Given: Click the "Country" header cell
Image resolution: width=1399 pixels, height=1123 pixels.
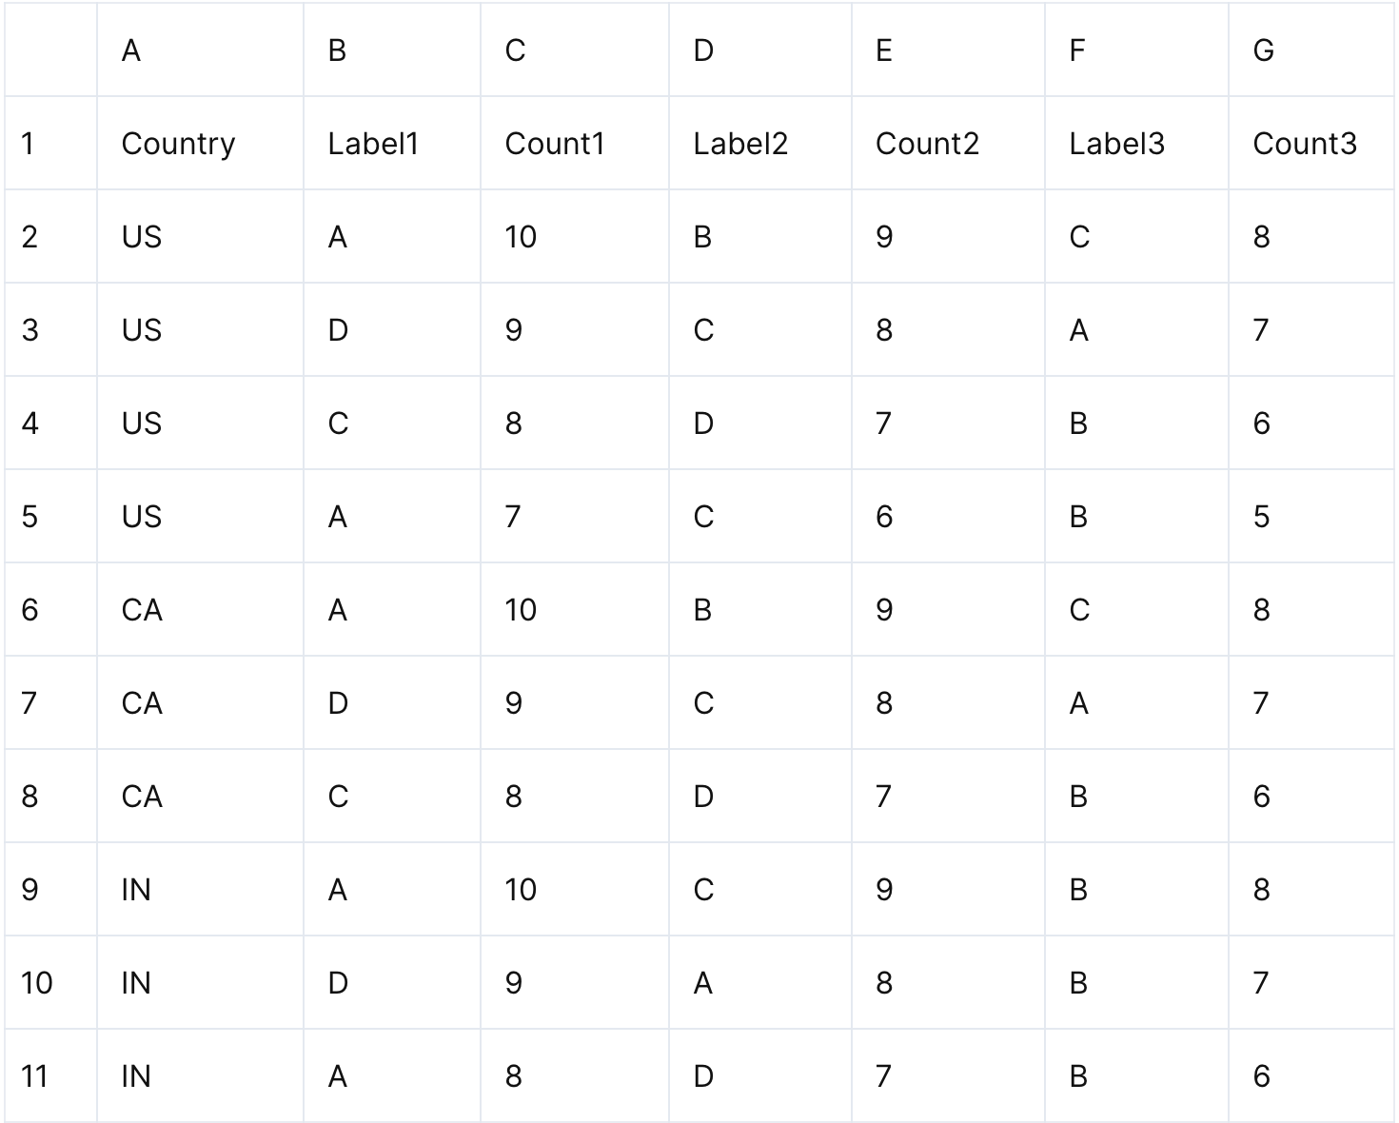Looking at the screenshot, I should pyautogui.click(x=178, y=144).
